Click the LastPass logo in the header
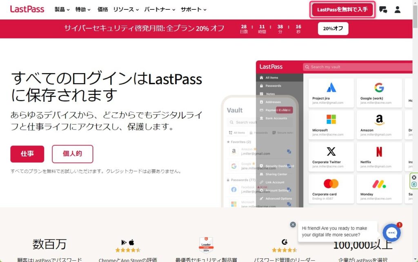Screen dimensions: 418x262 [x=27, y=9]
